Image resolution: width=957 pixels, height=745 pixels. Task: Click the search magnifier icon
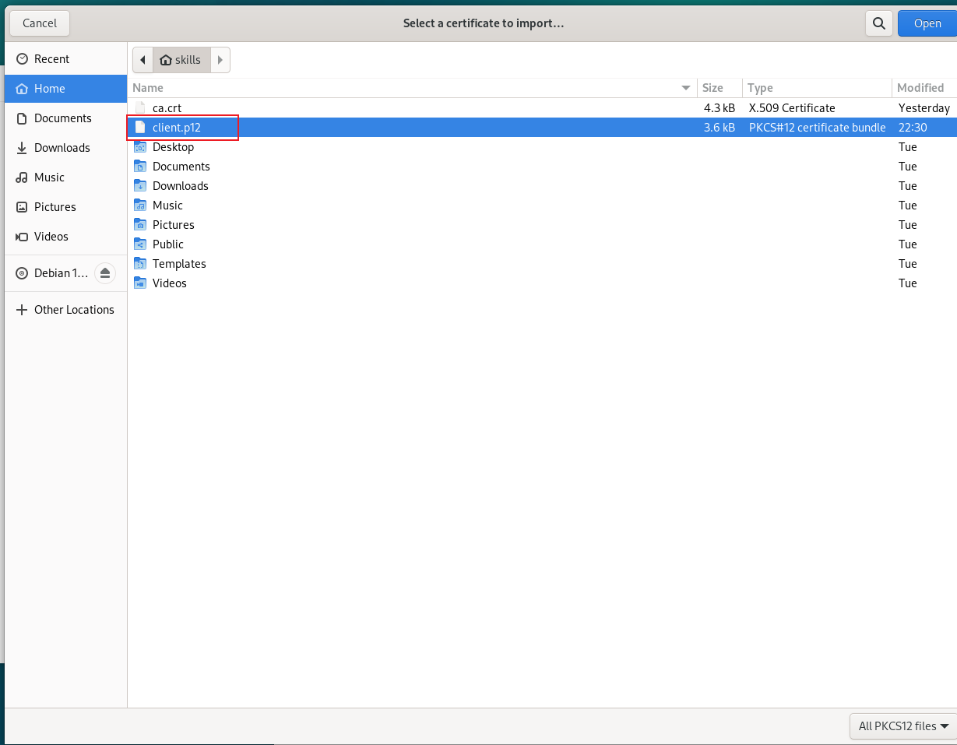click(879, 23)
